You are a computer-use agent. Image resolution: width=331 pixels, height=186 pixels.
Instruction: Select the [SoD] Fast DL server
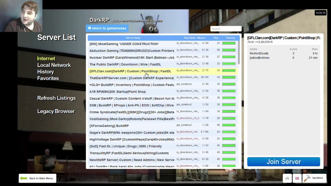click(x=162, y=146)
